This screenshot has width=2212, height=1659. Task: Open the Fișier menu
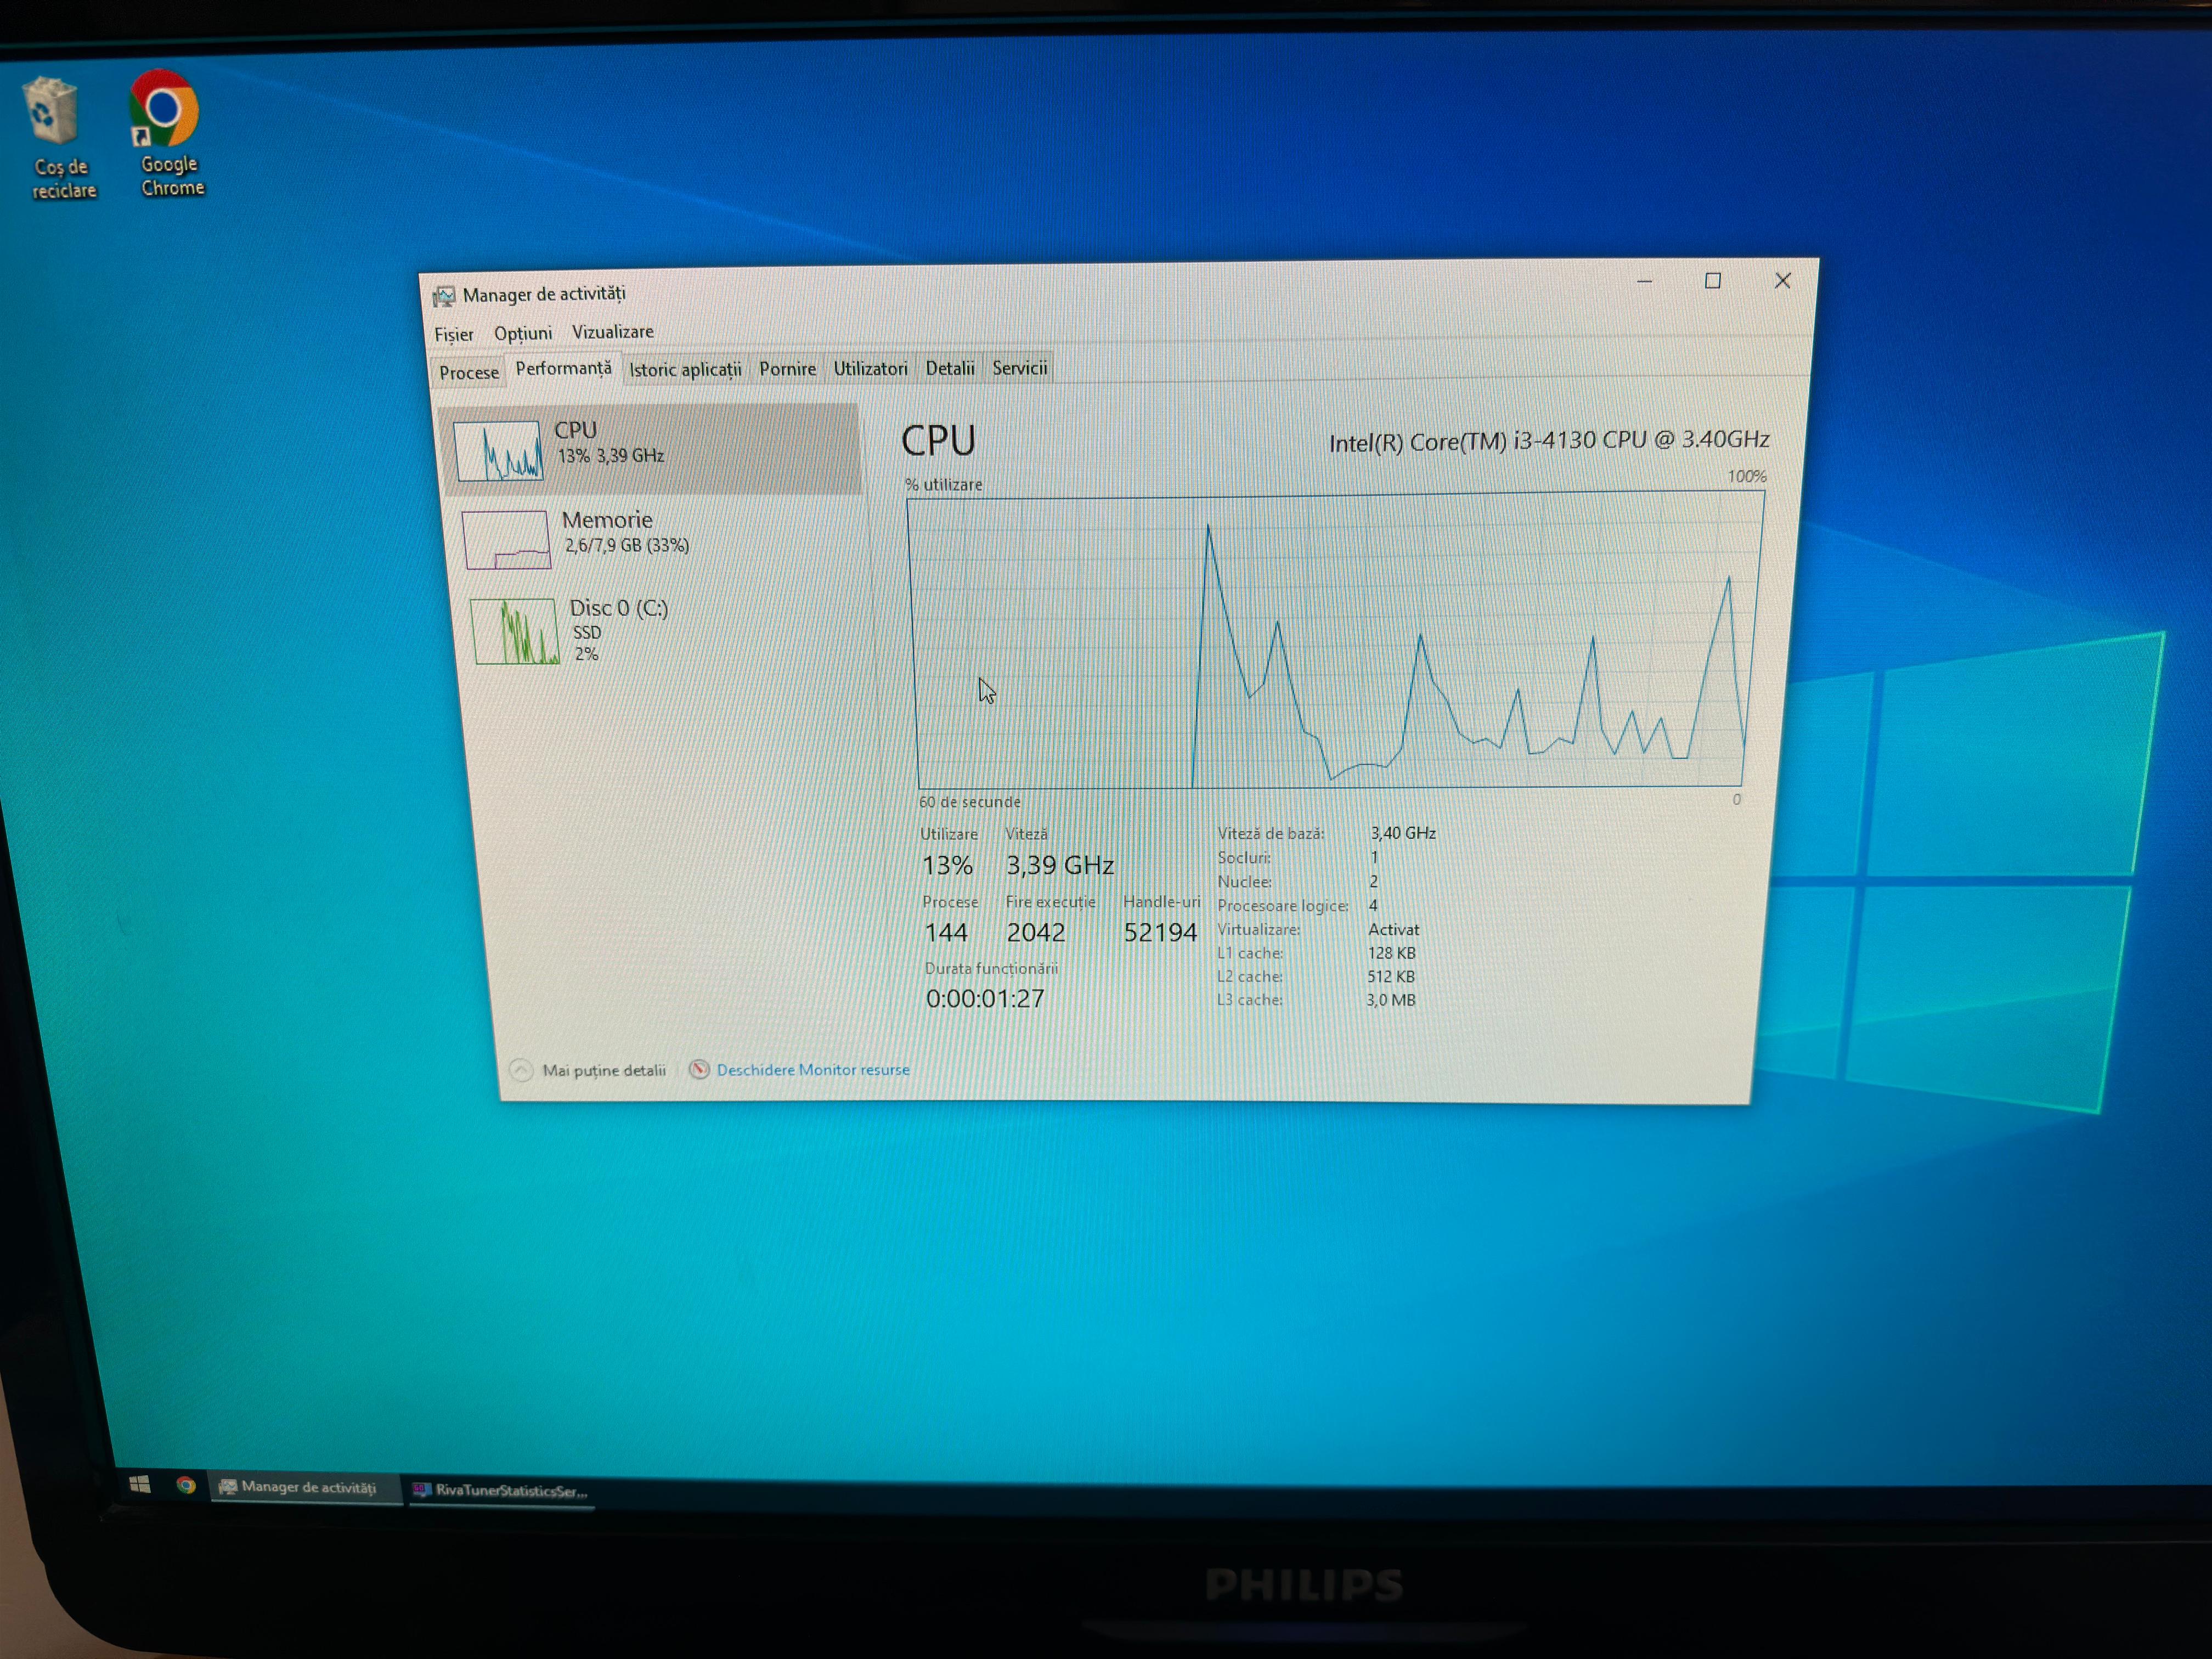point(453,334)
